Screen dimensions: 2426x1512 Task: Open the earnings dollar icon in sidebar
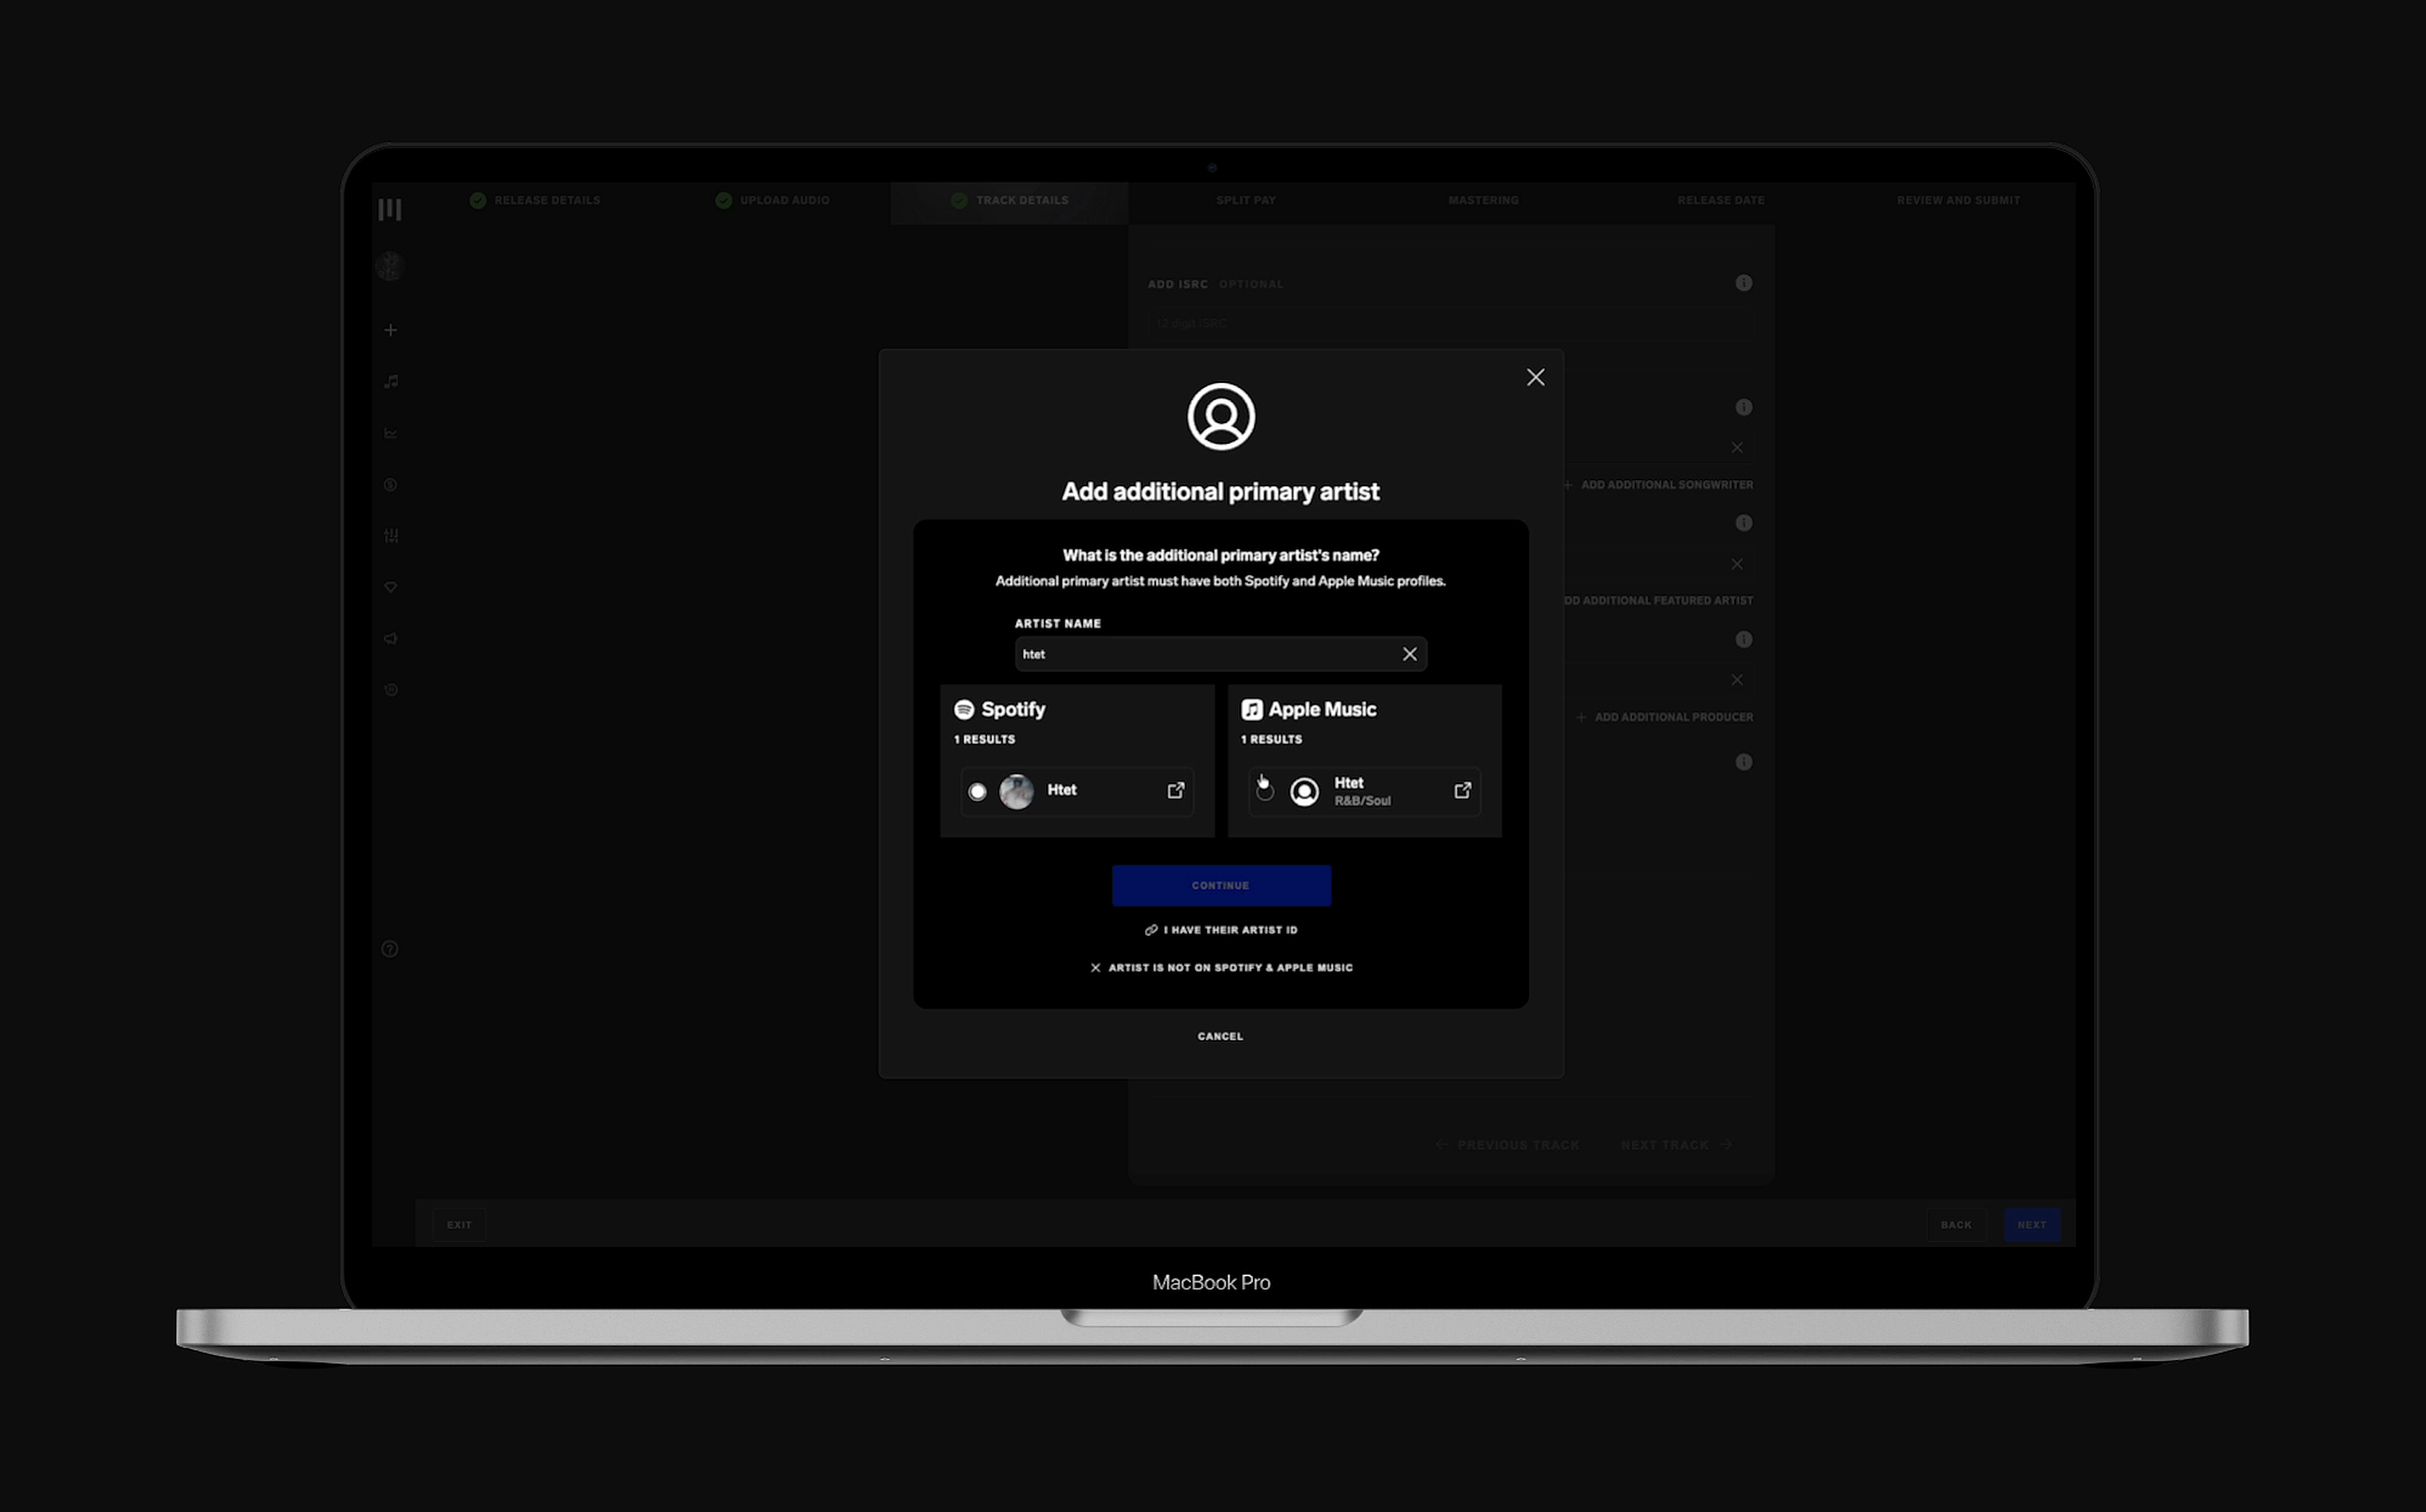[x=390, y=485]
